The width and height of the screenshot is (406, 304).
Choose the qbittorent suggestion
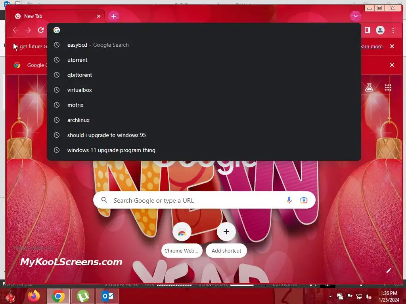pos(204,75)
